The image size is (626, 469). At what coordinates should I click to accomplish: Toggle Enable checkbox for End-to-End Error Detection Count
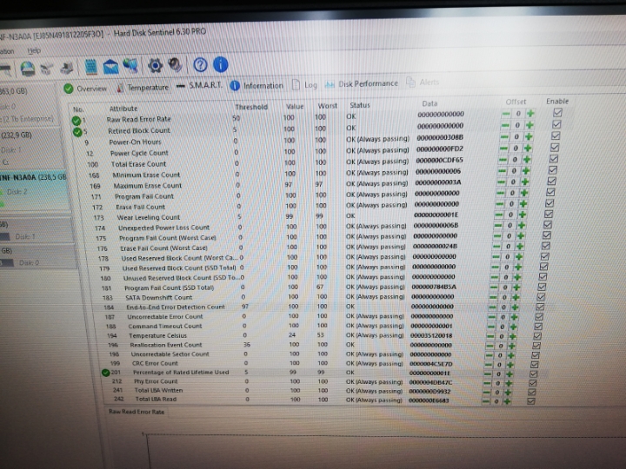point(539,307)
